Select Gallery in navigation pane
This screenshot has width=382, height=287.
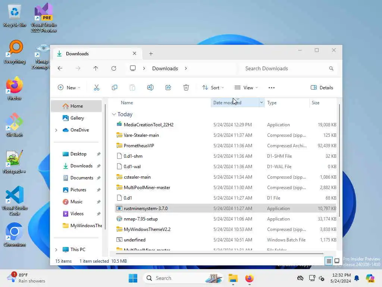[76, 118]
